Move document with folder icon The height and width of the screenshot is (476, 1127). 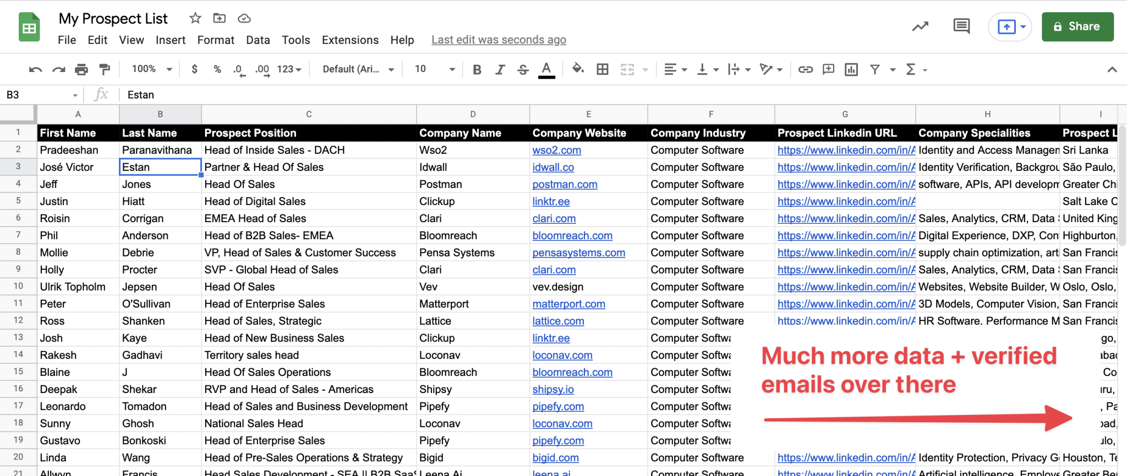tap(219, 19)
